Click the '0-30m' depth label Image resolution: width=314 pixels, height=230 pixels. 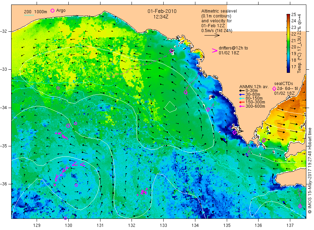click(x=252, y=91)
